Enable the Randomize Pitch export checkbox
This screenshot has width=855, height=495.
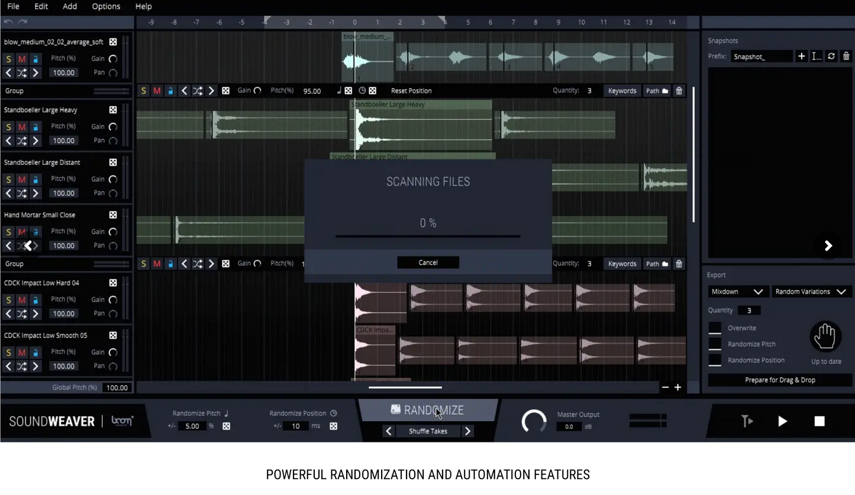(715, 344)
